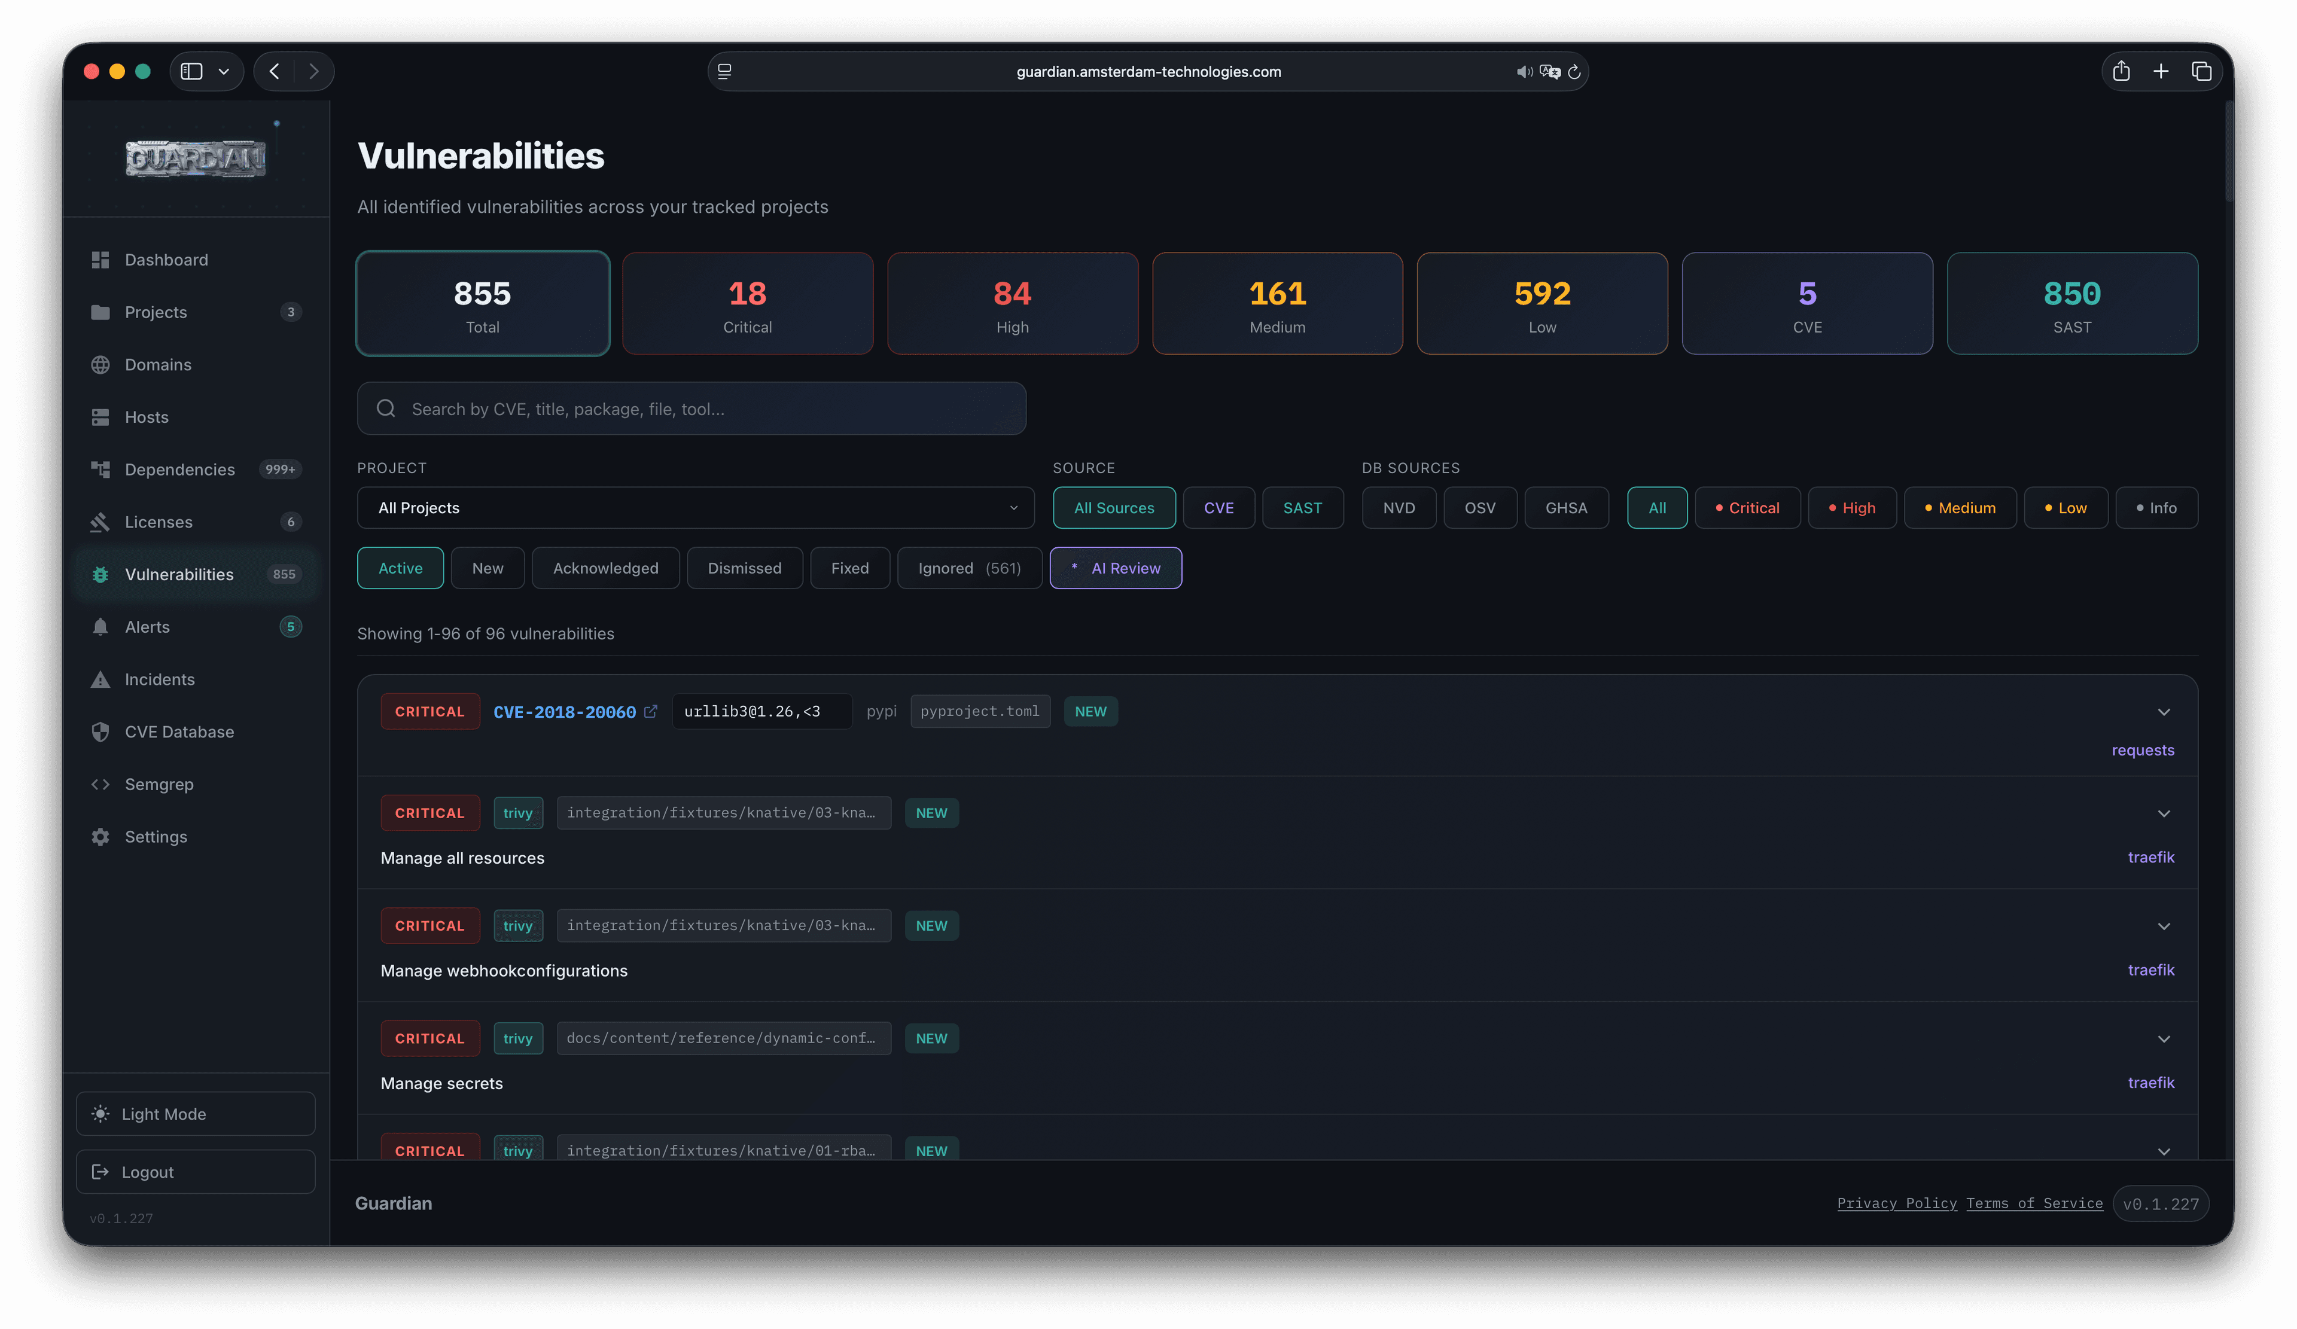Image resolution: width=2297 pixels, height=1329 pixels.
Task: Click the Settings gear icon
Action: [x=100, y=836]
